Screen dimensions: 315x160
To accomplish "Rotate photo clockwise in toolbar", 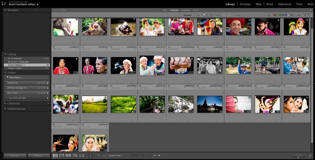I will pyautogui.click(x=148, y=156).
